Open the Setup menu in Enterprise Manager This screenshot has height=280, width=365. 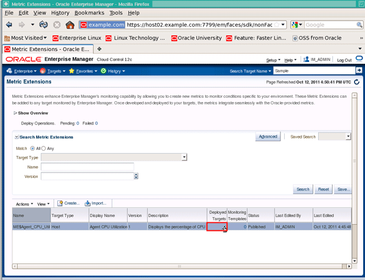(273, 60)
